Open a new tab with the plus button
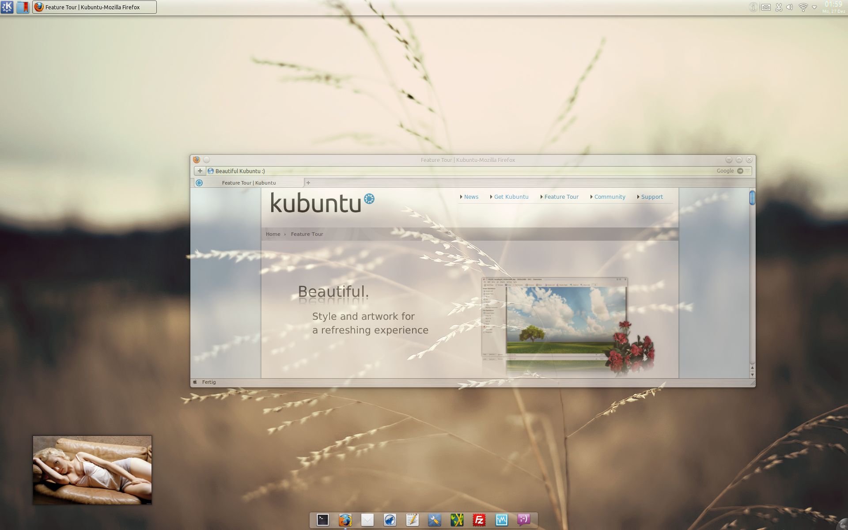The height and width of the screenshot is (530, 848). click(308, 183)
